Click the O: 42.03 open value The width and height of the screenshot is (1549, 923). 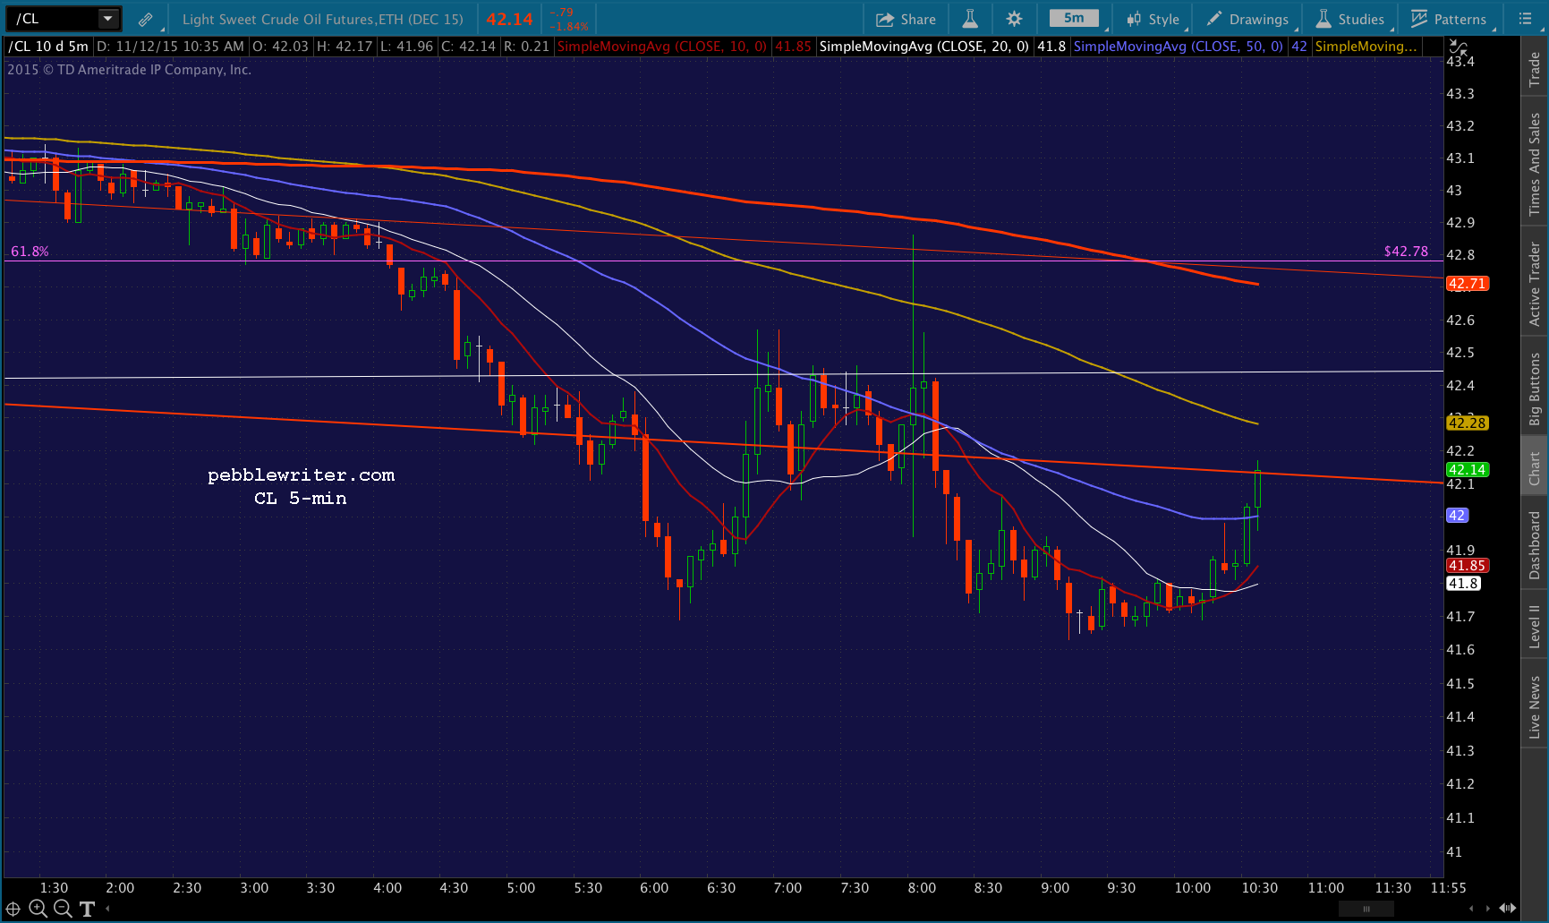tap(281, 47)
